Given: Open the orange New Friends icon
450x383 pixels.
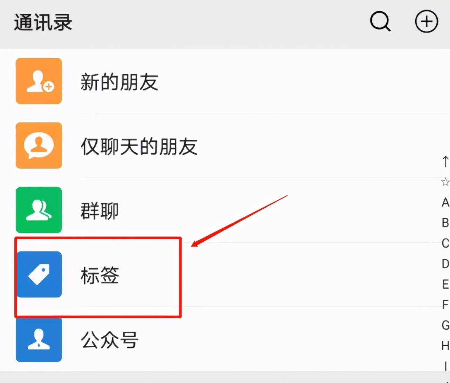Looking at the screenshot, I should [x=39, y=81].
